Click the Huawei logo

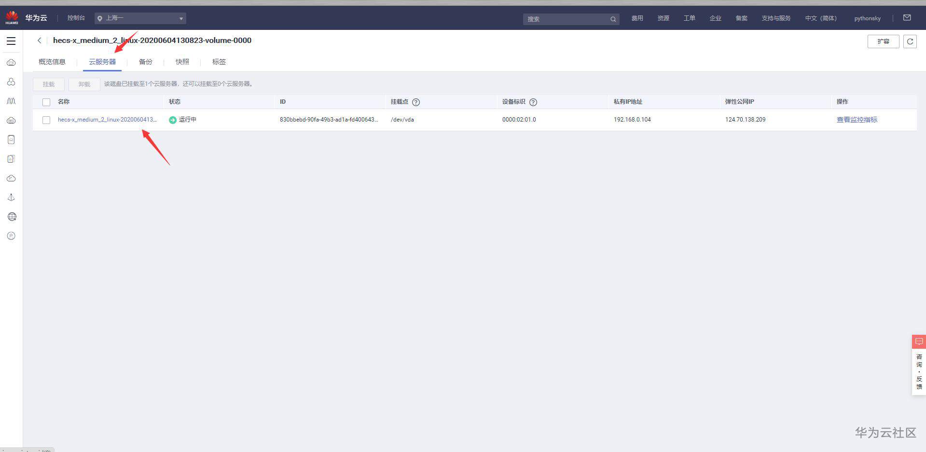12,18
